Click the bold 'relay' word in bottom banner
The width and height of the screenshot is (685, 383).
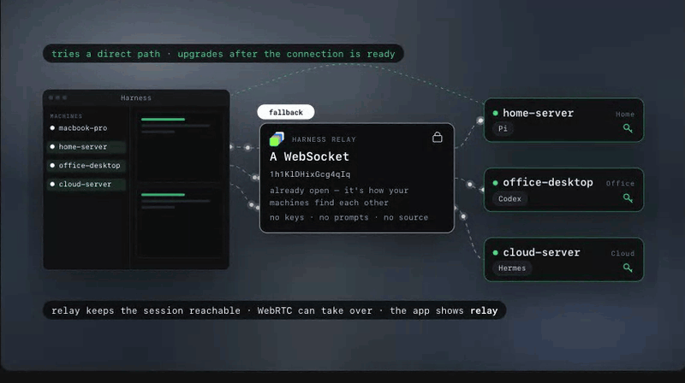click(x=484, y=310)
